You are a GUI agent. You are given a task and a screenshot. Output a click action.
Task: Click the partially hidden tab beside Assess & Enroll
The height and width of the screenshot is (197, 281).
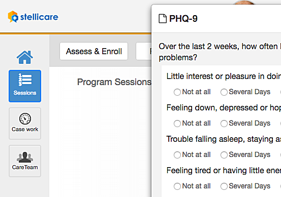pos(143,51)
